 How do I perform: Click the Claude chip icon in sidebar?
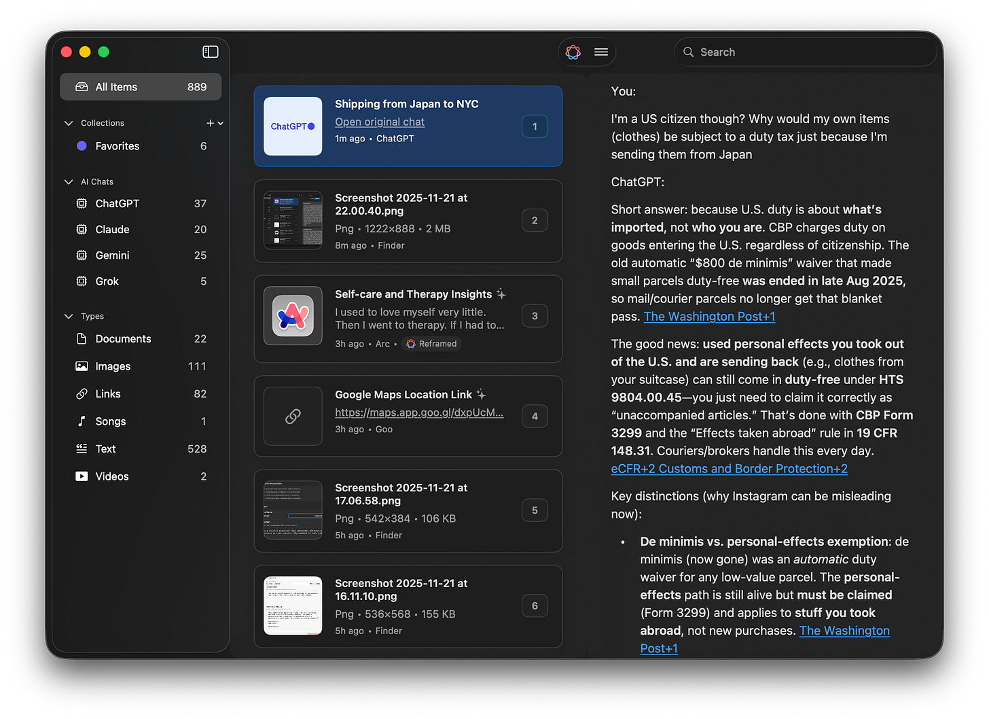(x=82, y=229)
